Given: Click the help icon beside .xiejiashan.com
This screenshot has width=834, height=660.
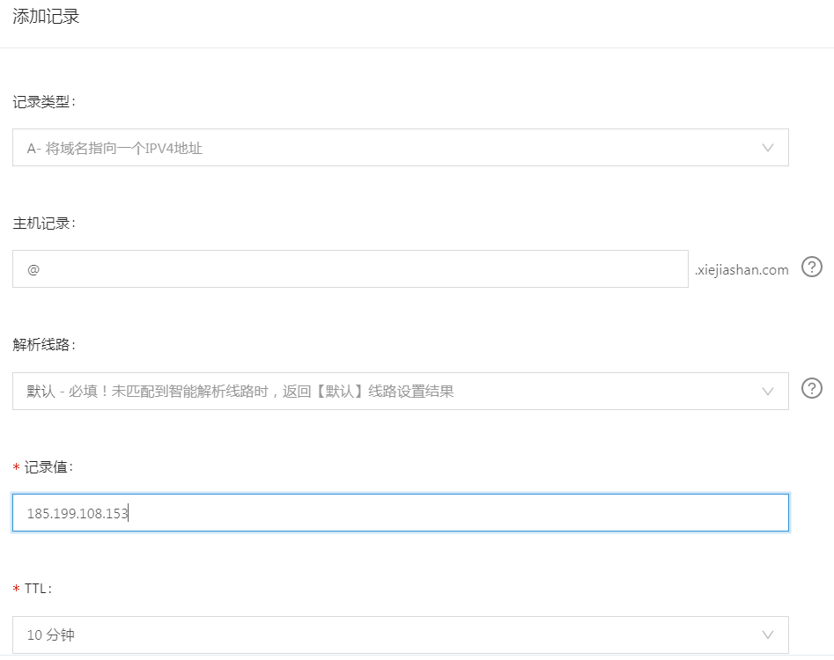Looking at the screenshot, I should pos(812,267).
